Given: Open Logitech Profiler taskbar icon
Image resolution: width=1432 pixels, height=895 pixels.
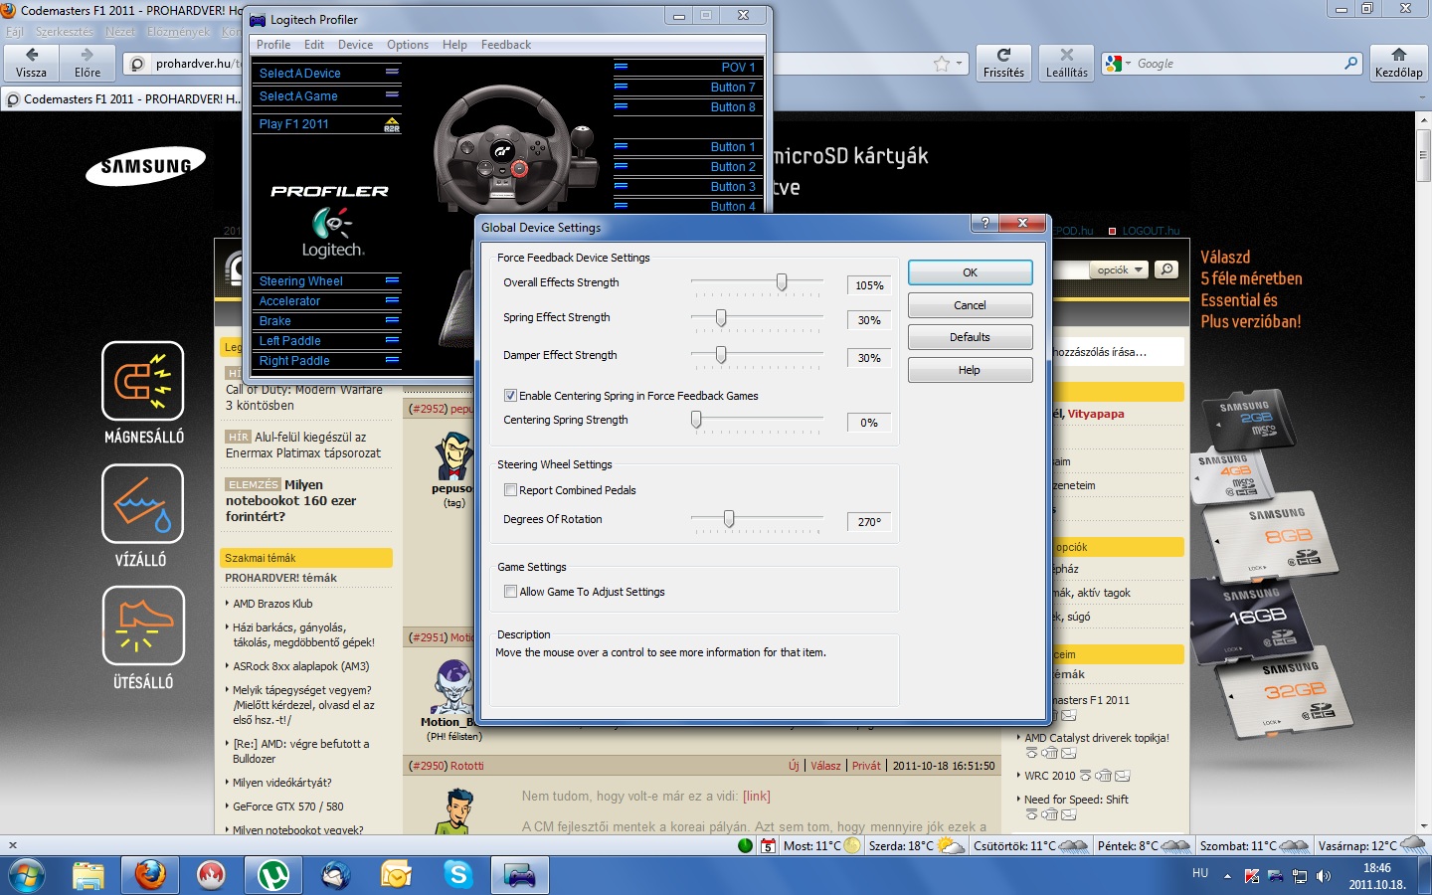Looking at the screenshot, I should tap(520, 875).
